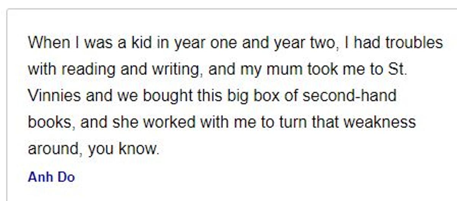Open the Anh Do author link

(51, 177)
